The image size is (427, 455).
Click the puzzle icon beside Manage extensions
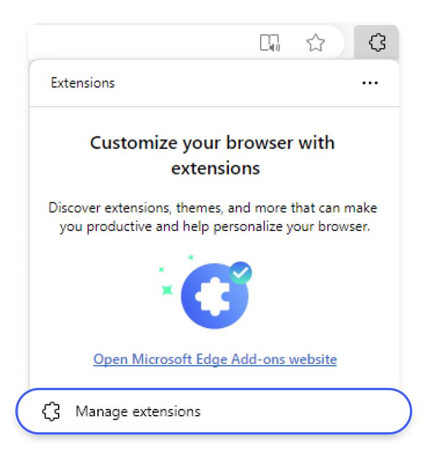pos(51,411)
